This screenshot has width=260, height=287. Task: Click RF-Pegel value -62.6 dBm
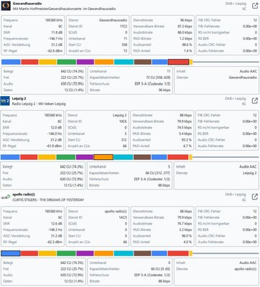pyautogui.click(x=55, y=51)
